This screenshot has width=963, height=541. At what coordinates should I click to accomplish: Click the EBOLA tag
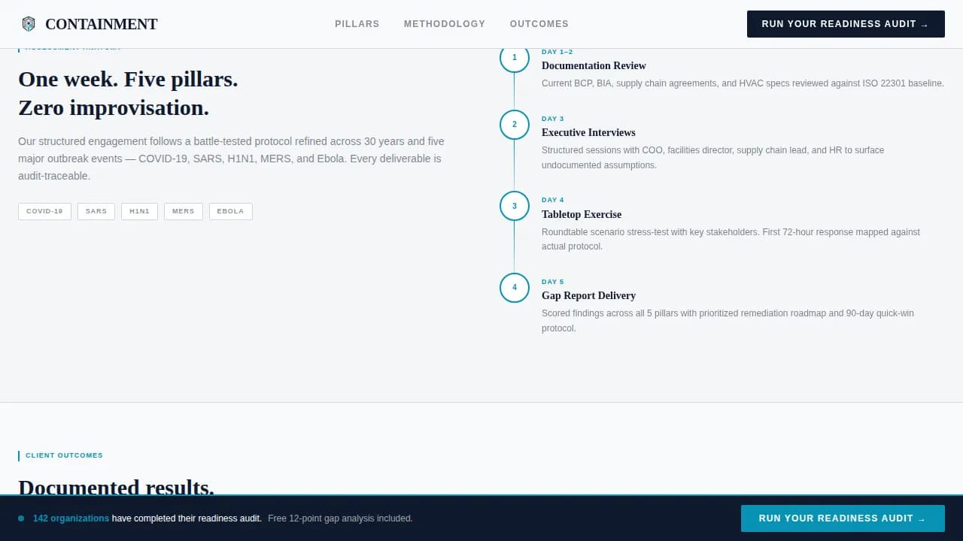(230, 211)
